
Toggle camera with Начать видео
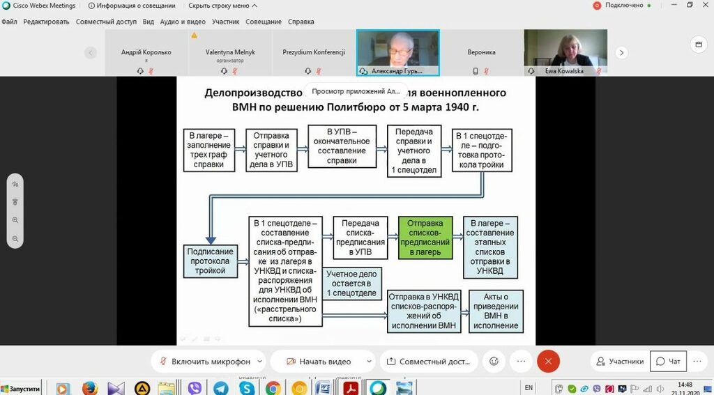(x=317, y=362)
